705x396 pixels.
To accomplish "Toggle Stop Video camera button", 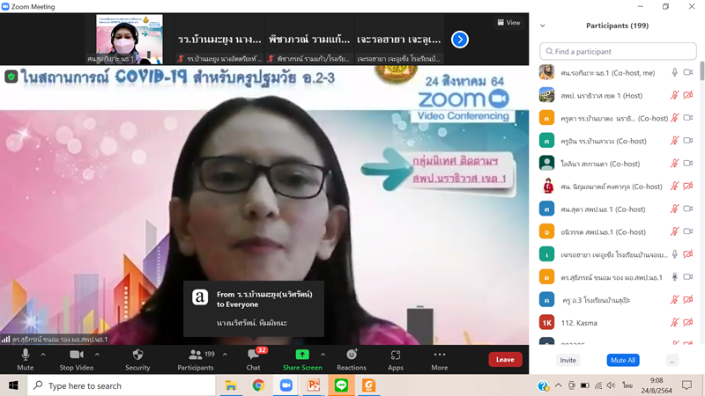I will [x=77, y=355].
